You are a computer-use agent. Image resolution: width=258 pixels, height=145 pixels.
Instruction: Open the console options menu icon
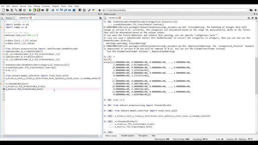point(249,18)
